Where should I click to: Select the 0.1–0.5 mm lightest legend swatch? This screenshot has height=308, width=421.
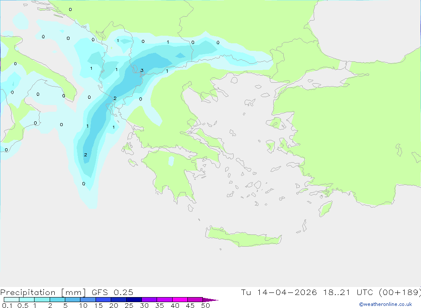point(11,300)
